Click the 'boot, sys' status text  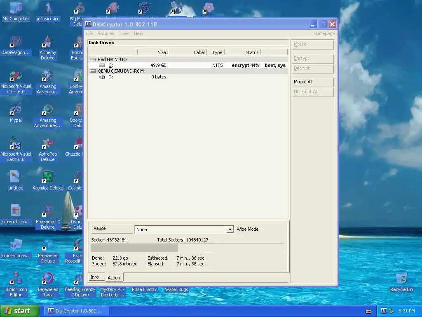tap(275, 65)
